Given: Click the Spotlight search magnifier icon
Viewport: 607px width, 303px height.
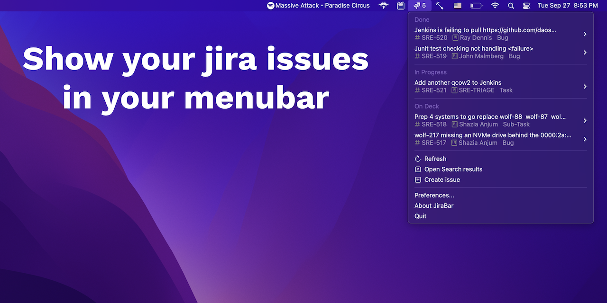Looking at the screenshot, I should [511, 5].
